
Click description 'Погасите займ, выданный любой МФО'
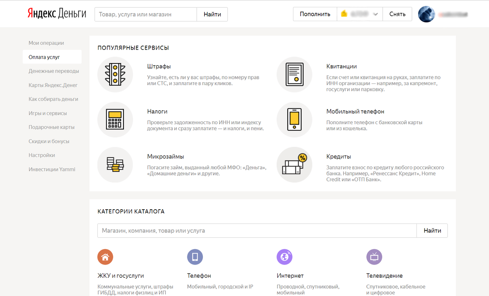coord(207,170)
